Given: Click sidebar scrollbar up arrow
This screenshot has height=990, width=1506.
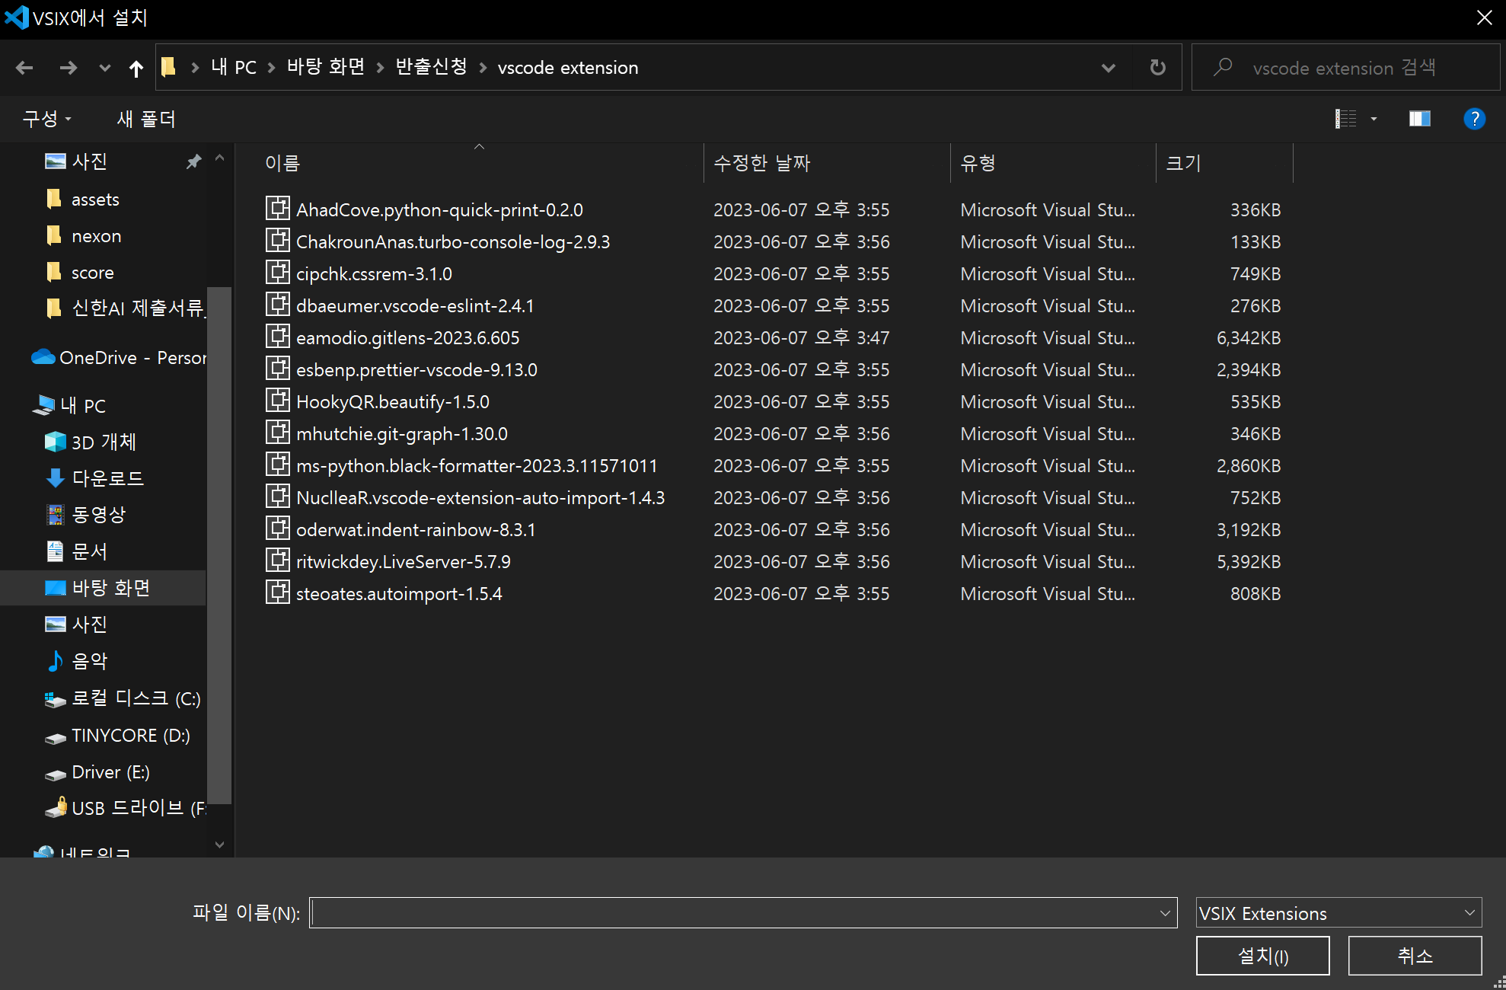Looking at the screenshot, I should pos(219,158).
